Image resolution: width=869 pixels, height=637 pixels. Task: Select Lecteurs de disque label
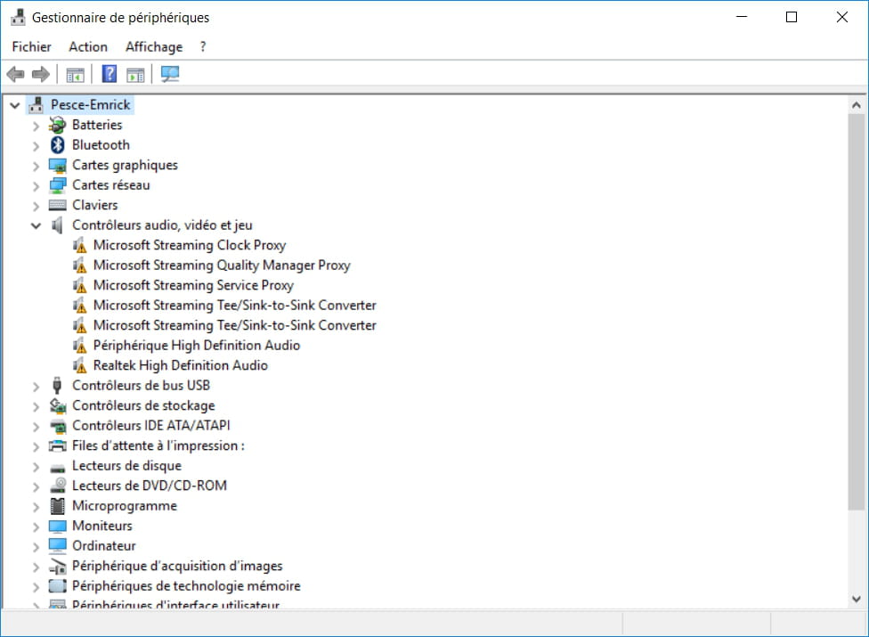(127, 466)
